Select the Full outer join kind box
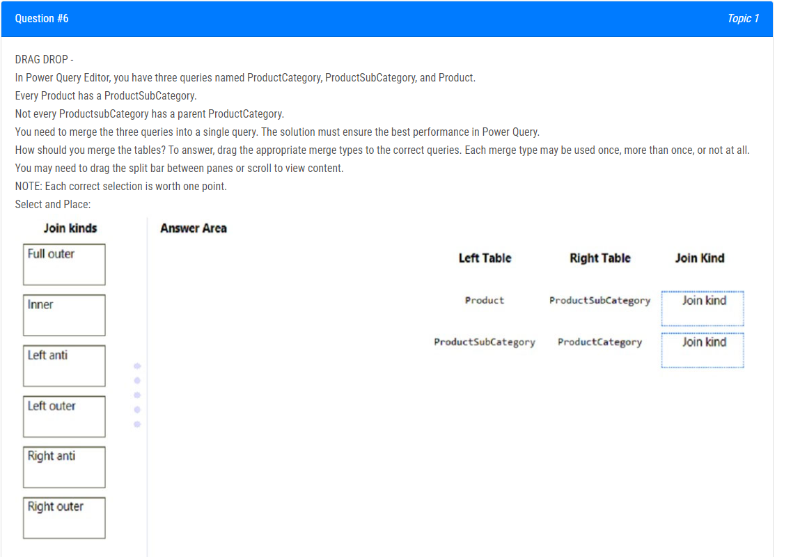This screenshot has width=800, height=557. click(x=64, y=264)
